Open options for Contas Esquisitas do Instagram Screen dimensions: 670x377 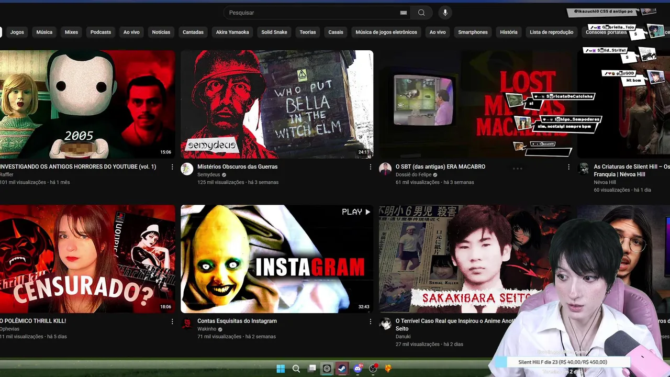pos(371,321)
